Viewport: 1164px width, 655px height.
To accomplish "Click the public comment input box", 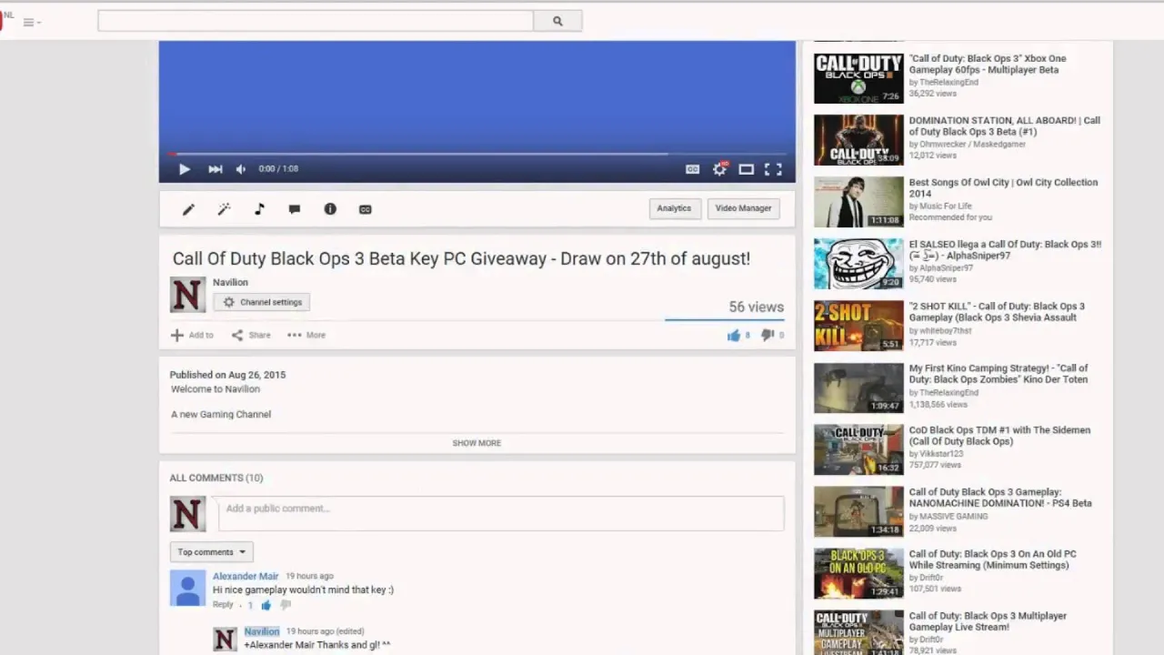I will pyautogui.click(x=501, y=513).
